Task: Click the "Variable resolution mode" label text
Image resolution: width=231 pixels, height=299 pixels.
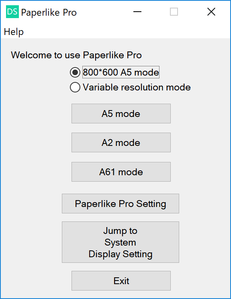Action: (137, 87)
